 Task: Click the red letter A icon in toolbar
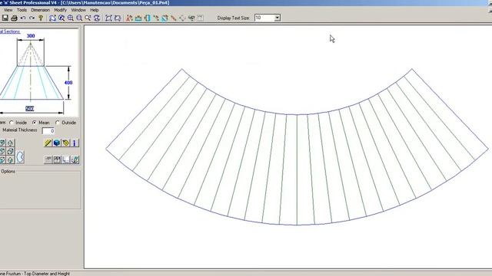[x=129, y=18]
